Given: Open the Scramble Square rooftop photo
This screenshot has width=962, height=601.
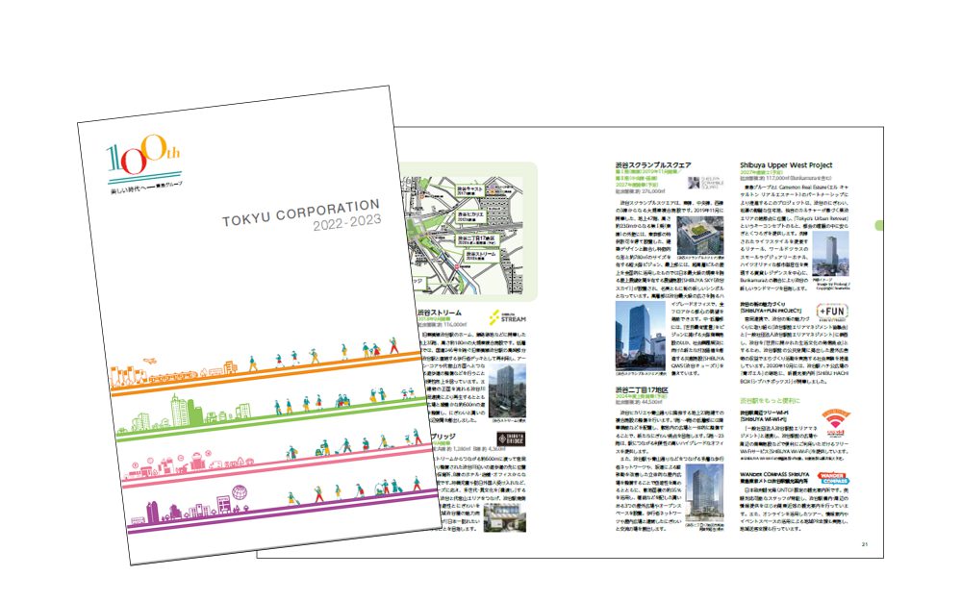Looking at the screenshot, I should (700, 236).
